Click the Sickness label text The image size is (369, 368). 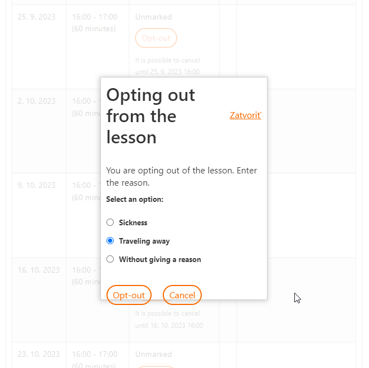(x=133, y=222)
